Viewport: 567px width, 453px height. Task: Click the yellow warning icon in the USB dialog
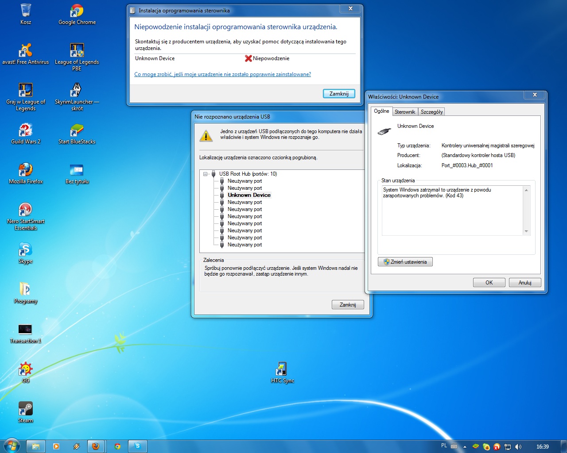(206, 136)
